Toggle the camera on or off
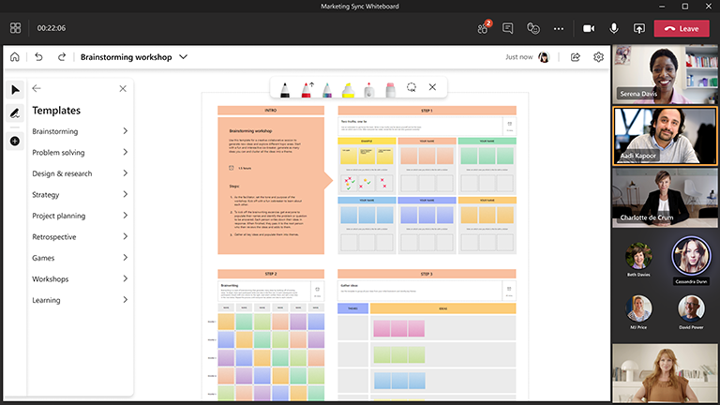Image resolution: width=720 pixels, height=405 pixels. pyautogui.click(x=589, y=28)
